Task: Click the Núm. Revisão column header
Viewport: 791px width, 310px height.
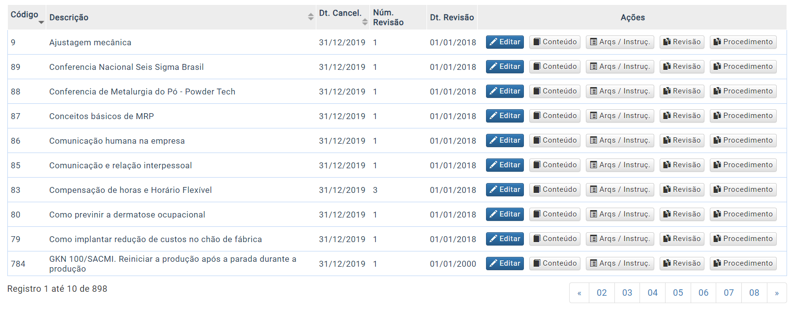Action: pos(388,18)
